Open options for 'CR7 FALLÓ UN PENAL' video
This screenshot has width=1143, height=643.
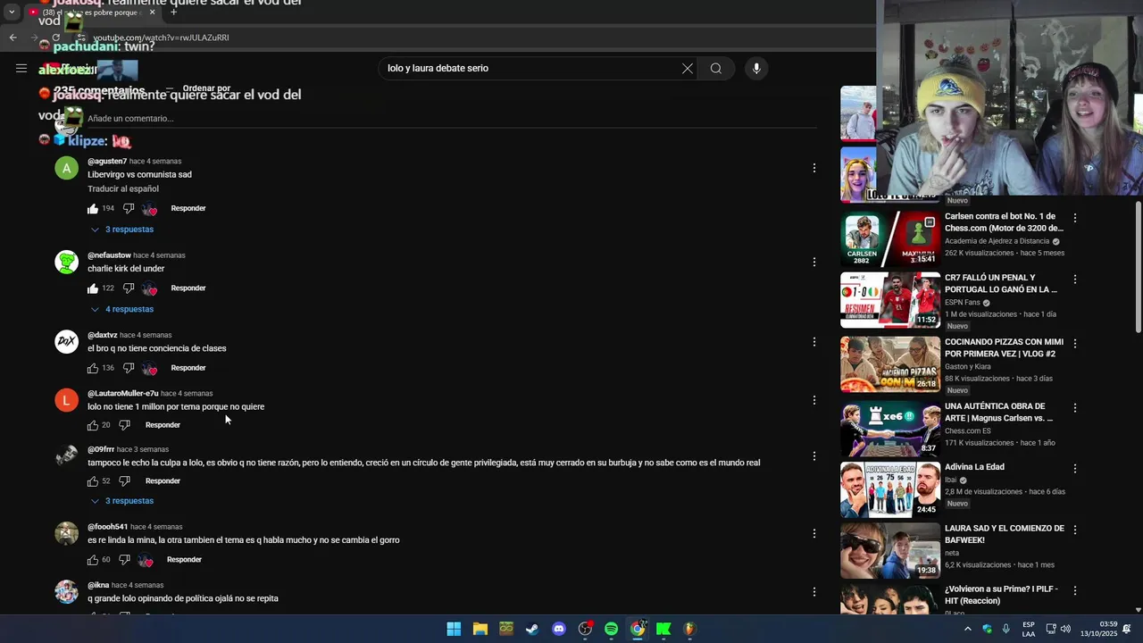point(1075,280)
